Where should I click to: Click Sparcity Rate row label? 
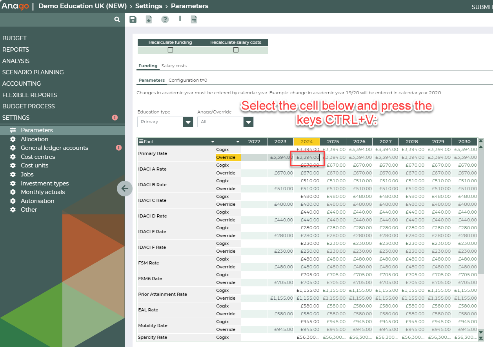[152, 337]
